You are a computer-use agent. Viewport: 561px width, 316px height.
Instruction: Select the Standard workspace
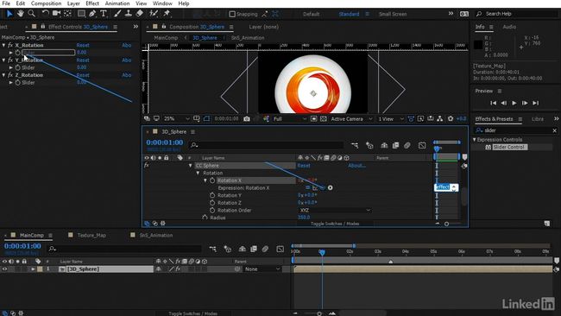349,14
